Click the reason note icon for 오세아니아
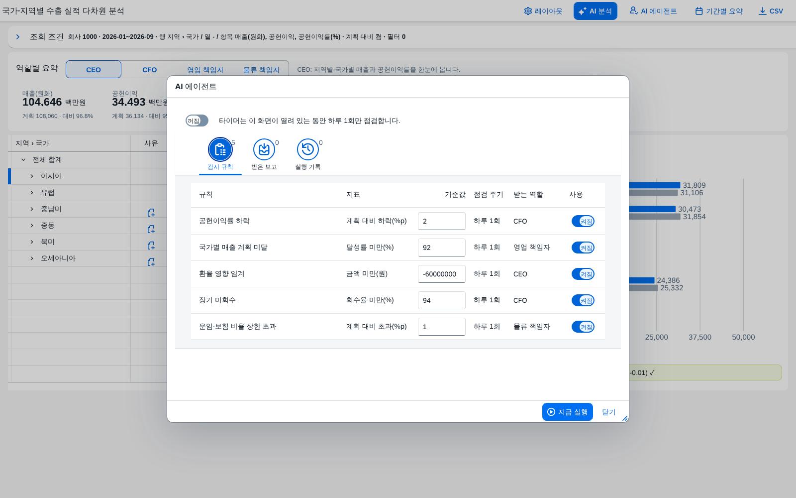Image resolution: width=796 pixels, height=498 pixels. point(151,262)
